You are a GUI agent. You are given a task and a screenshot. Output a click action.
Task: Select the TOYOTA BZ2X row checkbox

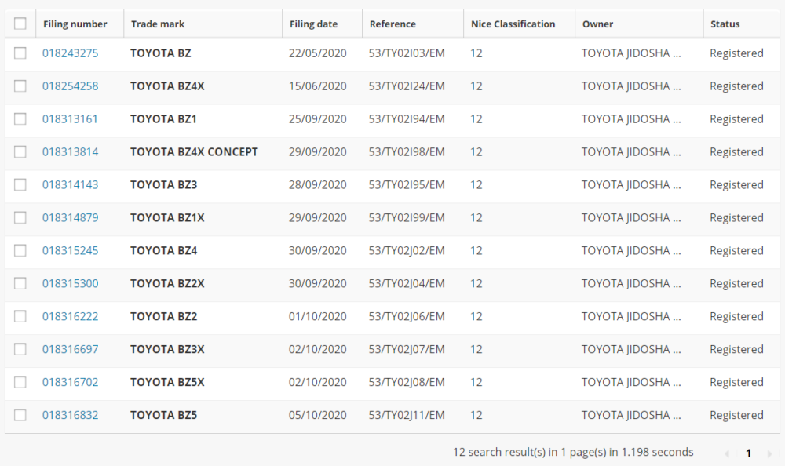(20, 283)
